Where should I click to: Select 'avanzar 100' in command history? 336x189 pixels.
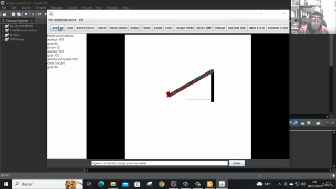click(55, 40)
